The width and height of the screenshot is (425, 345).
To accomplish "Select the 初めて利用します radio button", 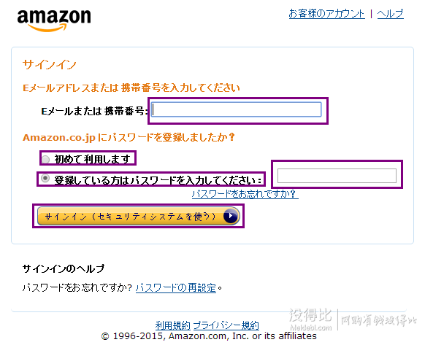I will 45,159.
